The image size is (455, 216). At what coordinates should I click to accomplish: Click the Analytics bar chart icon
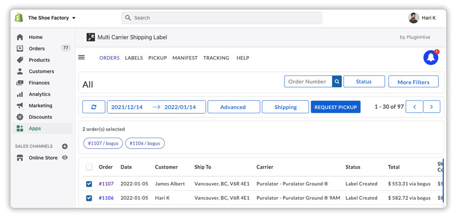point(20,94)
